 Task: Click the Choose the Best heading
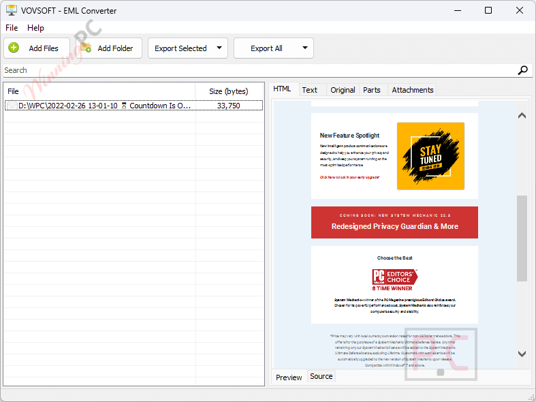pos(394,258)
